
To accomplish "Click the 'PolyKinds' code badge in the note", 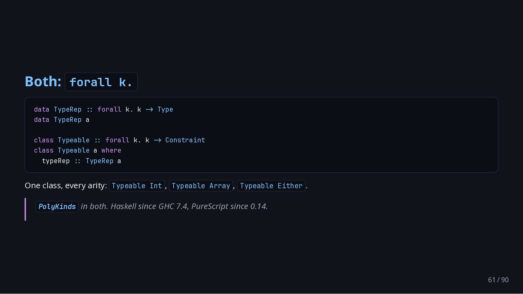I will (x=57, y=207).
